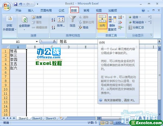Toggle the 筛选 filter funnel

(x=73, y=22)
